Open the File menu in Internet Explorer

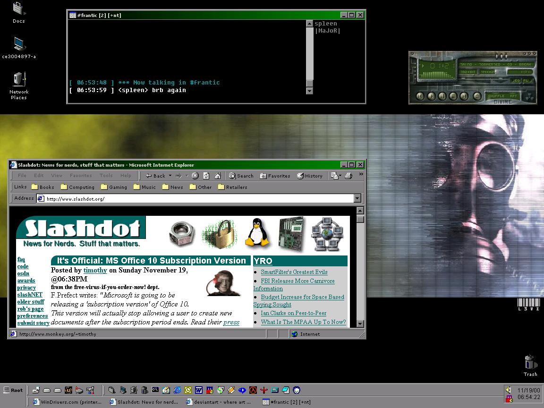(22, 176)
